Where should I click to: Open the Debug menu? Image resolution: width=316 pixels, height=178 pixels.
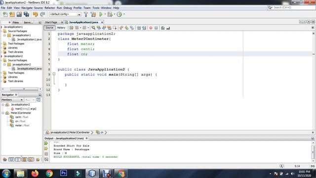[x=68, y=8]
